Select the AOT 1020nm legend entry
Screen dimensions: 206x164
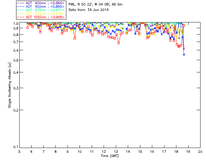[41, 17]
